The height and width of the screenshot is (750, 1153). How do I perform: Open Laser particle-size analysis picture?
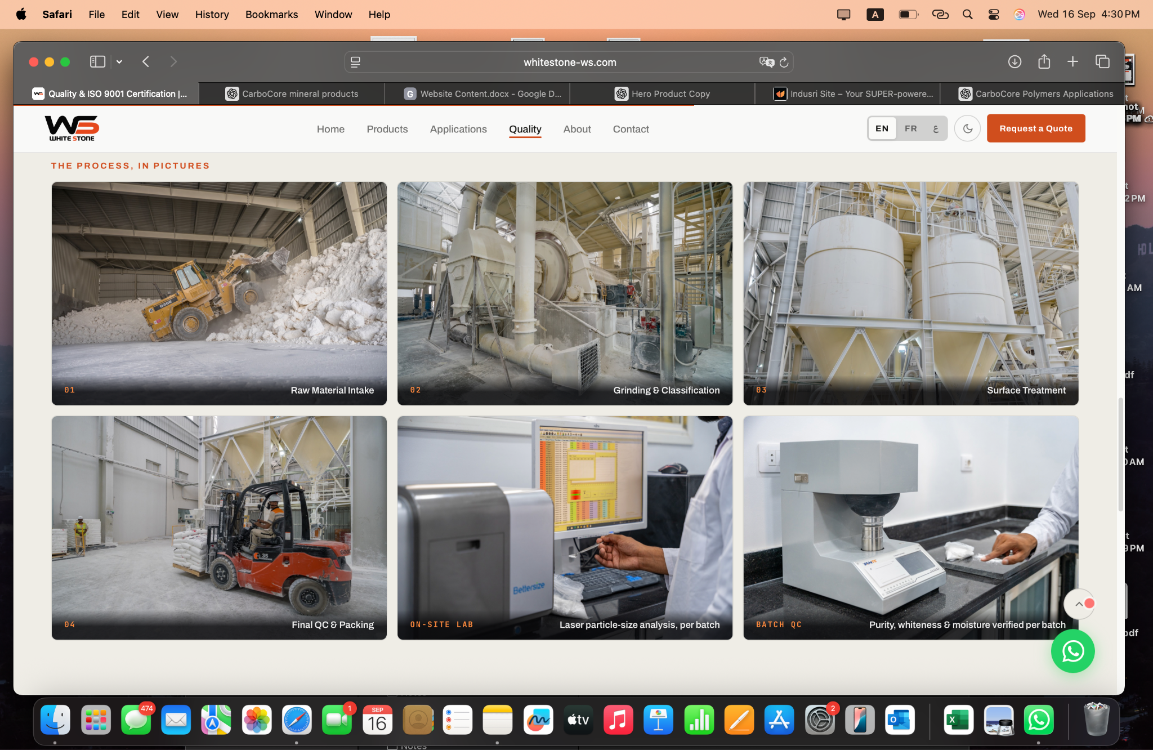(565, 528)
